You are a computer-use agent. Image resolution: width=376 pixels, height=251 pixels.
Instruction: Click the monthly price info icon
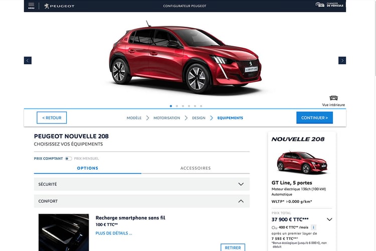coord(313,227)
